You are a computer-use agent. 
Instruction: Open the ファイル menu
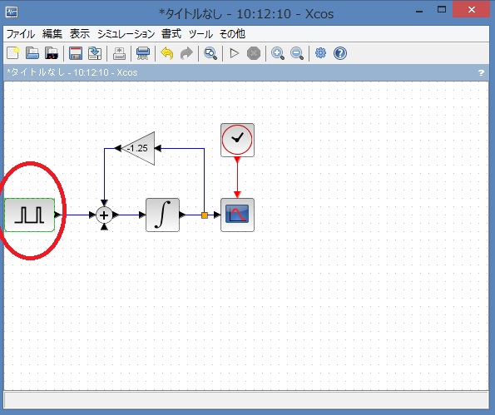21,34
